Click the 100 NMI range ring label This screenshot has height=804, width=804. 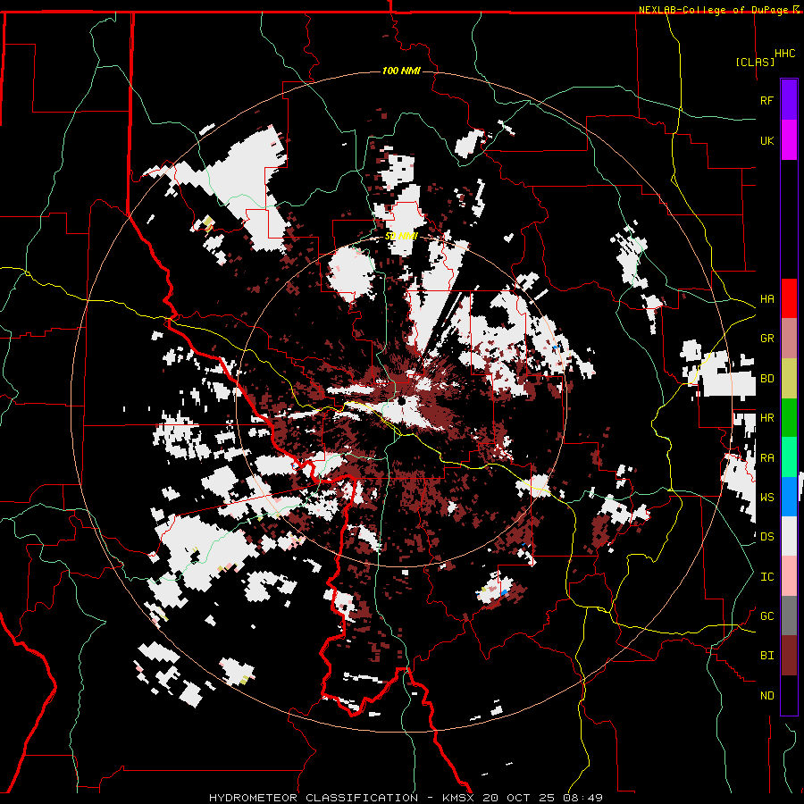pyautogui.click(x=401, y=71)
